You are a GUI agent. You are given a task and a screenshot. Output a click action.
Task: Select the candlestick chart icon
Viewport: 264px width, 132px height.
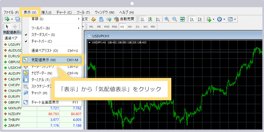point(150,19)
